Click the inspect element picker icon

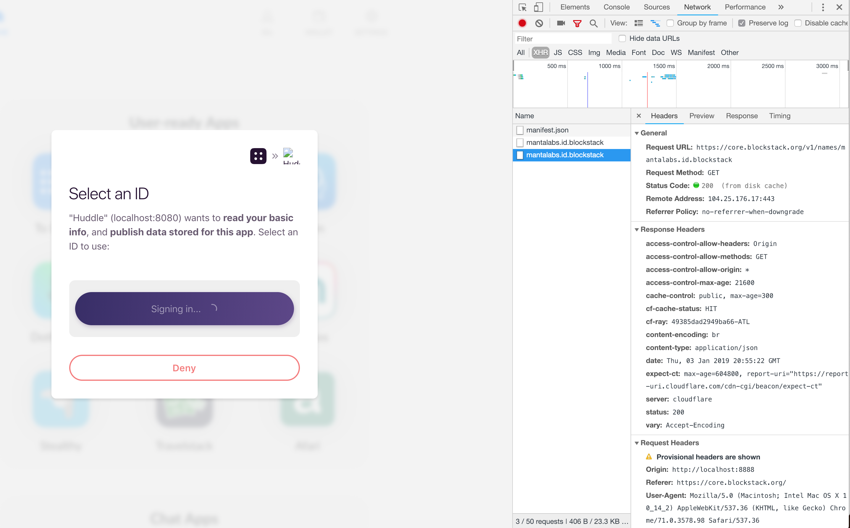coord(522,7)
